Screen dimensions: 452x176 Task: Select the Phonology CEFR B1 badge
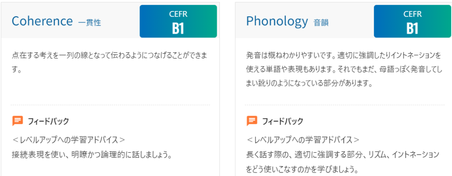click(412, 21)
